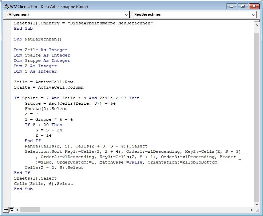Click the 'Sheets(1).OnEntry' line
The width and height of the screenshot is (263, 216).
tap(84, 23)
